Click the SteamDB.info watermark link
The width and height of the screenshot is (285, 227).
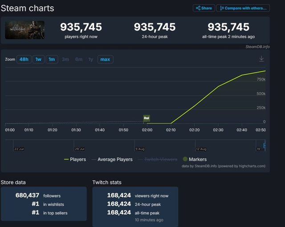[257, 46]
